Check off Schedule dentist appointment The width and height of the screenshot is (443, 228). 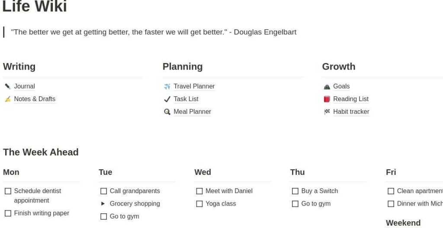click(x=8, y=191)
